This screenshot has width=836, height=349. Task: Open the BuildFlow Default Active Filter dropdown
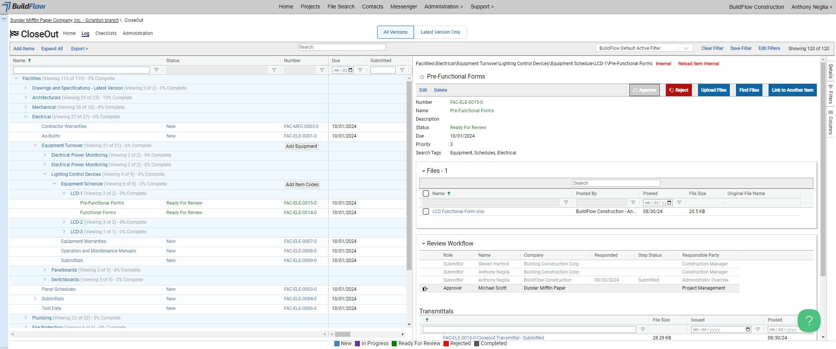click(x=644, y=48)
